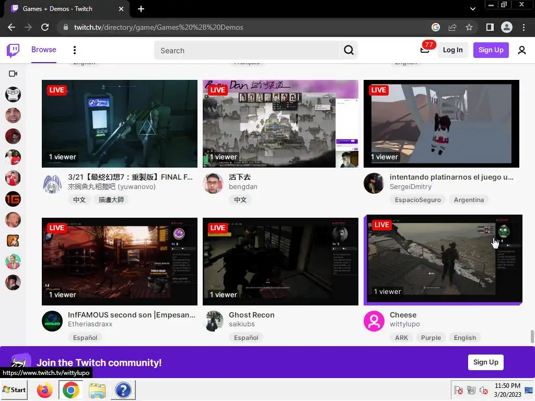Select the Español tag under saikiubs
The width and height of the screenshot is (535, 401).
[246, 338]
